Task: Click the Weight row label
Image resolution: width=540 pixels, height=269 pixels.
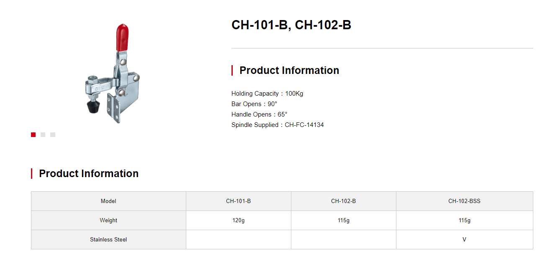Action: point(108,221)
